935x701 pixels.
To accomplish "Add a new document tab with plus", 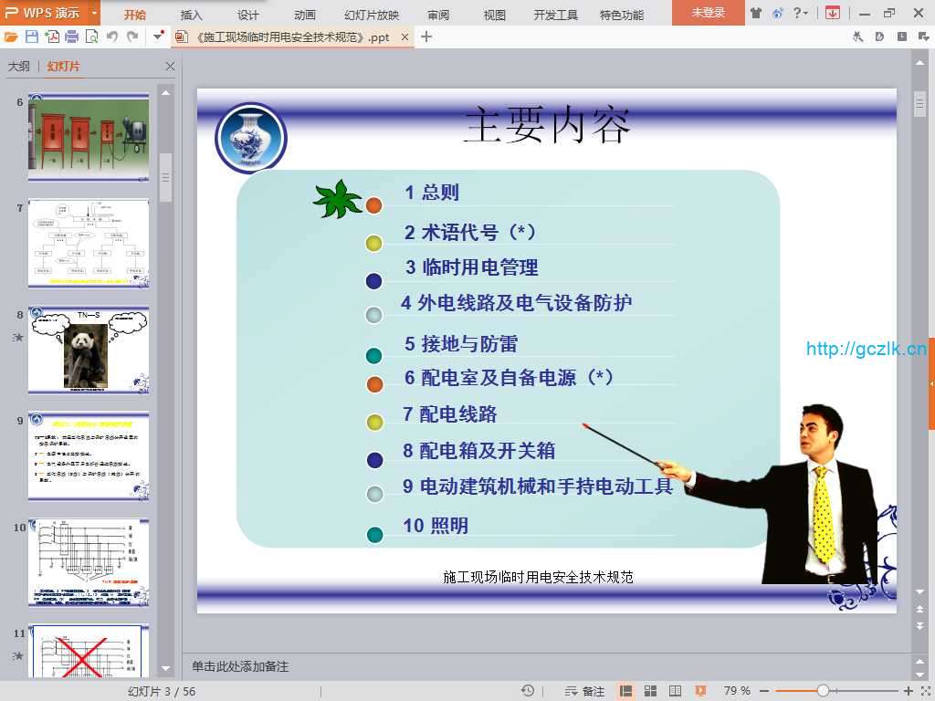I will [x=426, y=37].
